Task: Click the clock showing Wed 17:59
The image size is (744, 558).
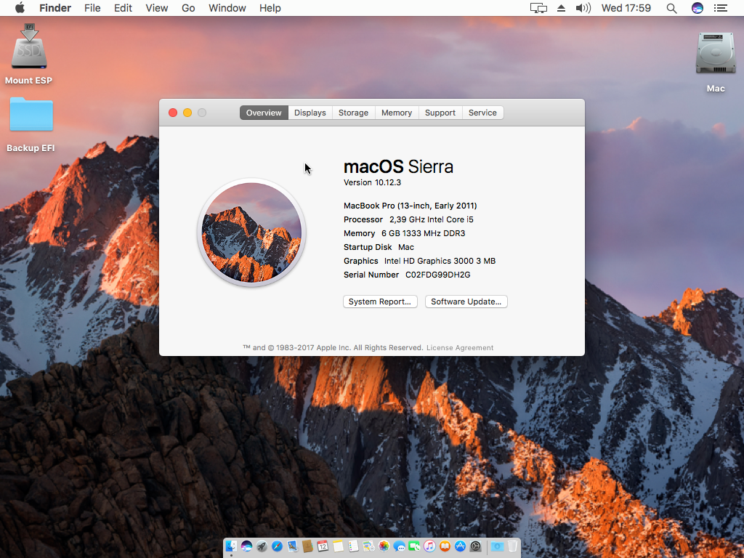Action: [x=626, y=8]
